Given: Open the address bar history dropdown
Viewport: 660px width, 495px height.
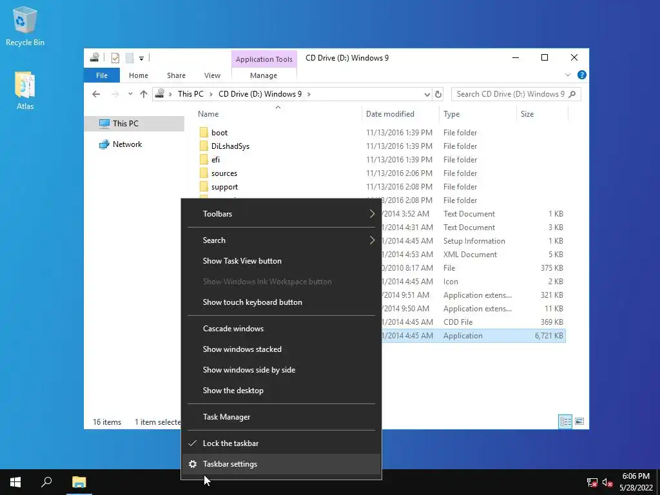Looking at the screenshot, I should (x=427, y=94).
